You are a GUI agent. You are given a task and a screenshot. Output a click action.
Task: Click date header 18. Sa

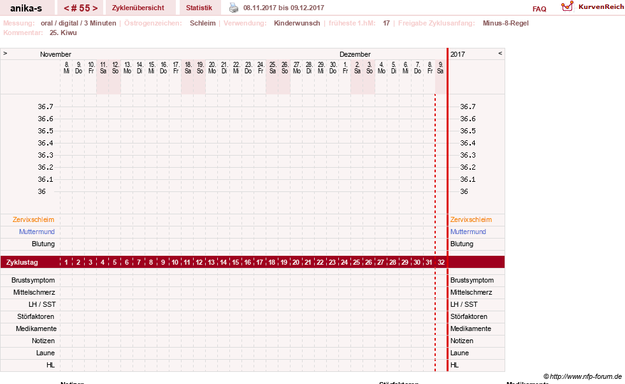(x=188, y=68)
